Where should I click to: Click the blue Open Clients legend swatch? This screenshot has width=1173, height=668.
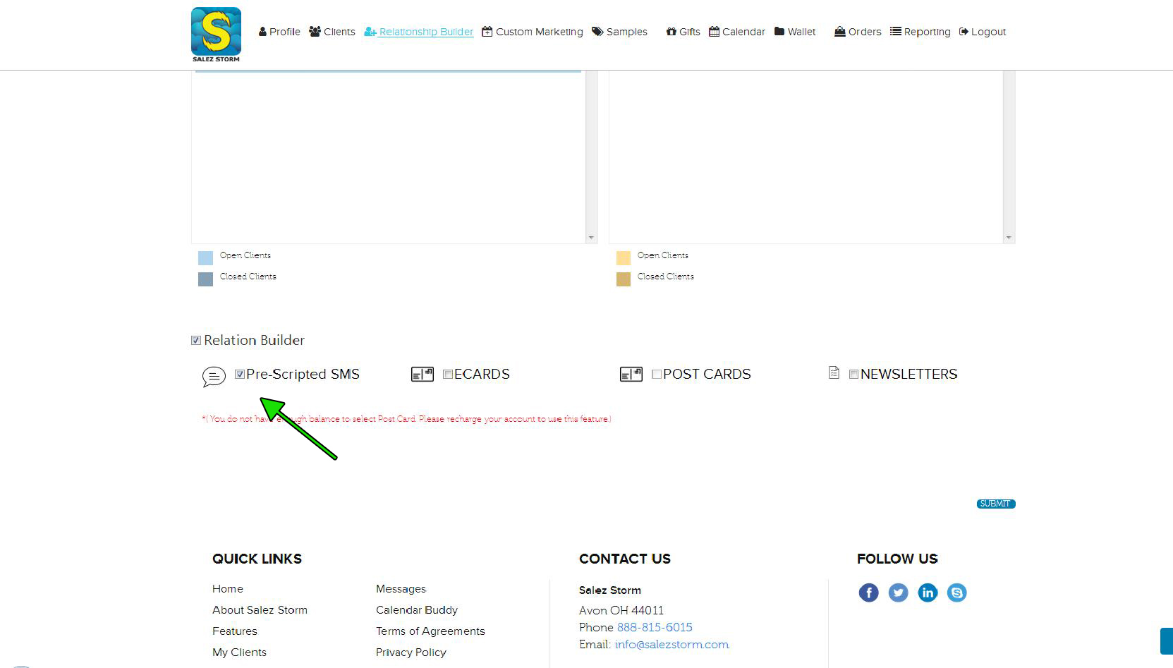pos(205,257)
